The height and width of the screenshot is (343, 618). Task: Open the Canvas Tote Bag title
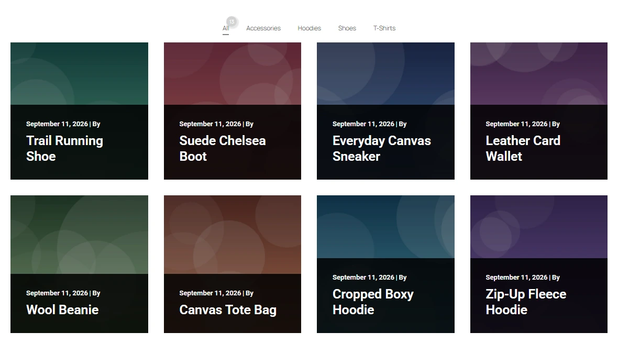(228, 310)
